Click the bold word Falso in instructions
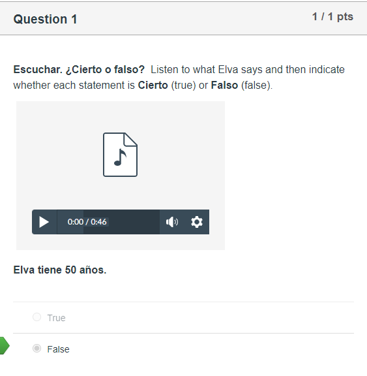 pos(224,85)
